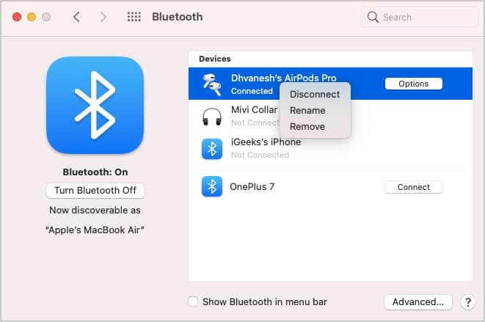Open the Advanced... settings
This screenshot has height=322, width=485.
tap(418, 302)
